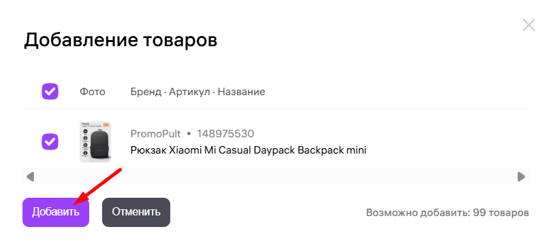Click the orange Mi logo on product photo

coord(106,125)
